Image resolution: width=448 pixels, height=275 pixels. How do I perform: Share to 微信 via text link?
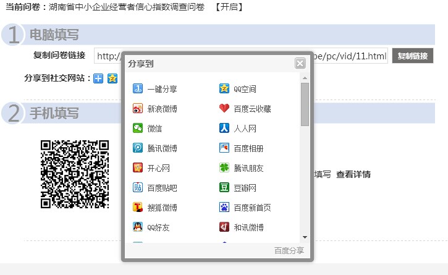tap(154, 129)
